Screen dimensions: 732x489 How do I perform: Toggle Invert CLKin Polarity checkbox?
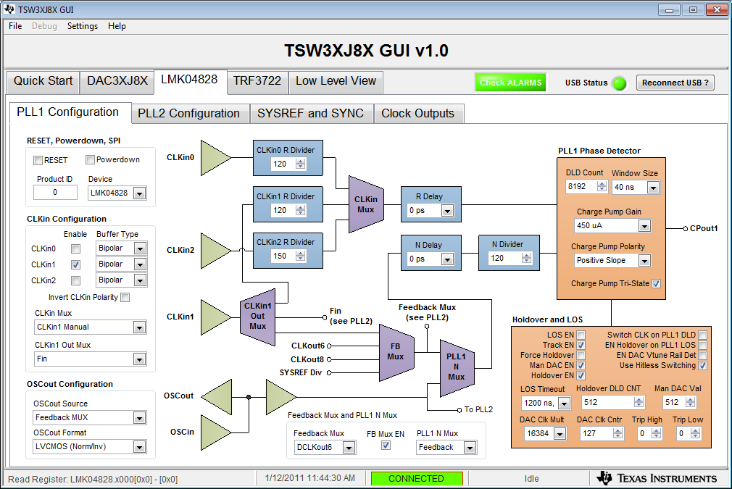(x=125, y=297)
